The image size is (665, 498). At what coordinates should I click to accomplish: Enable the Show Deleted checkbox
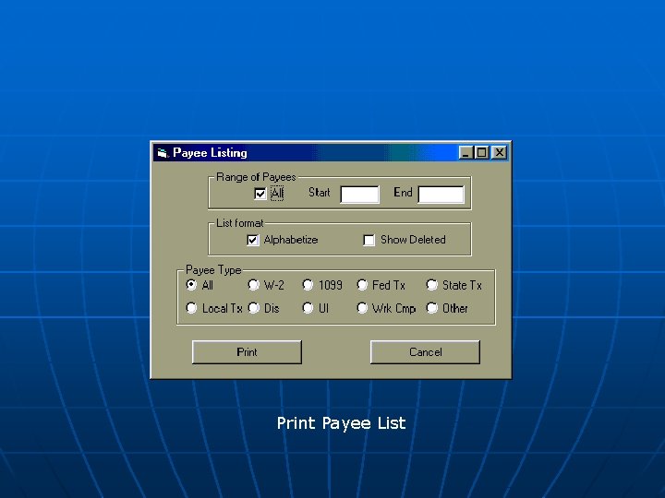[x=369, y=240]
